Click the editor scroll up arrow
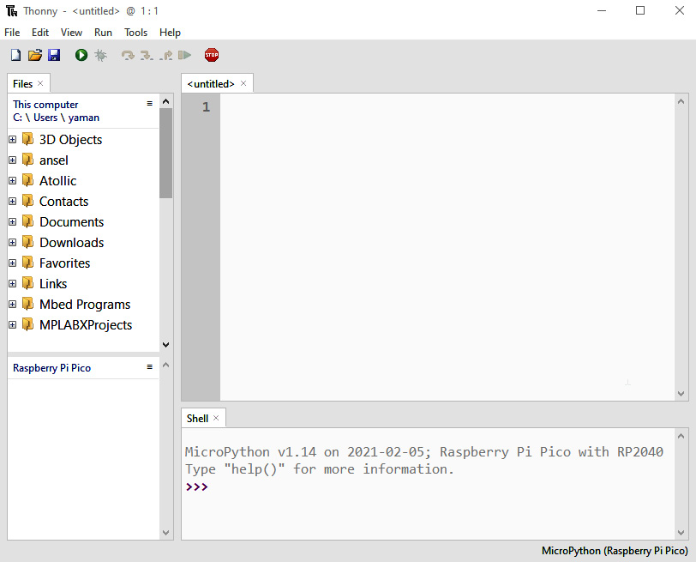The height and width of the screenshot is (562, 696). click(681, 102)
